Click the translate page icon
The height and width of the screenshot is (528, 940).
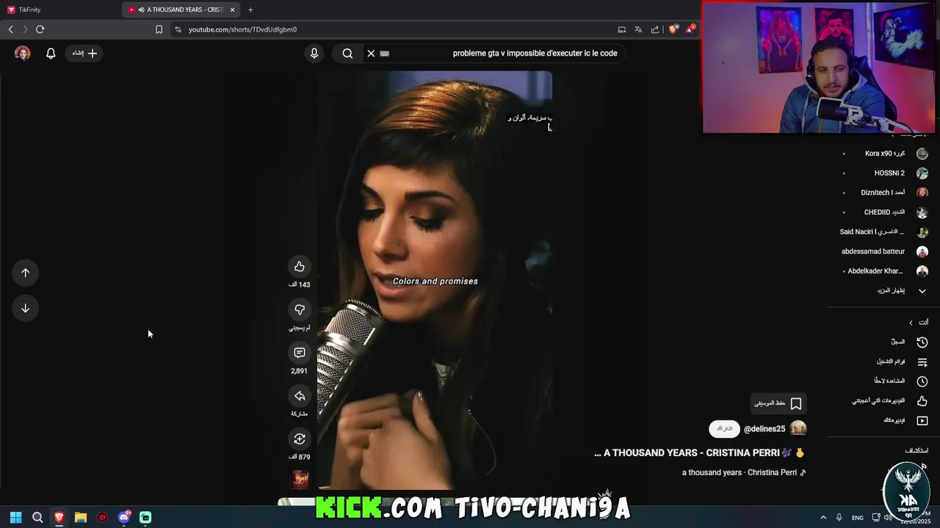click(x=638, y=29)
